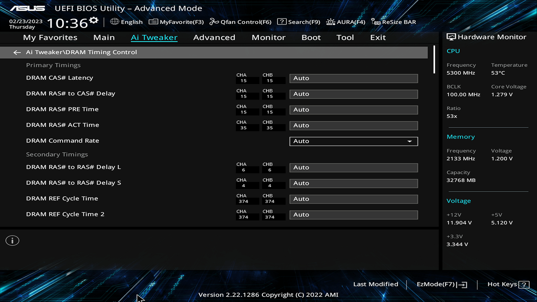Select the Advanced menu tab
Image resolution: width=537 pixels, height=302 pixels.
pos(214,37)
